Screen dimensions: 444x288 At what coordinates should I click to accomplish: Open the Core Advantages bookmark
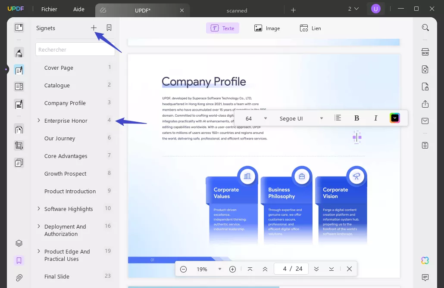click(66, 156)
